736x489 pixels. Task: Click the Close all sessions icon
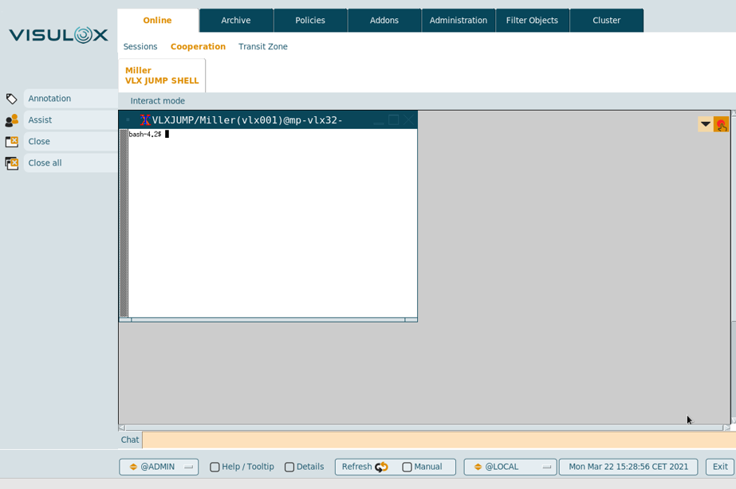point(11,163)
